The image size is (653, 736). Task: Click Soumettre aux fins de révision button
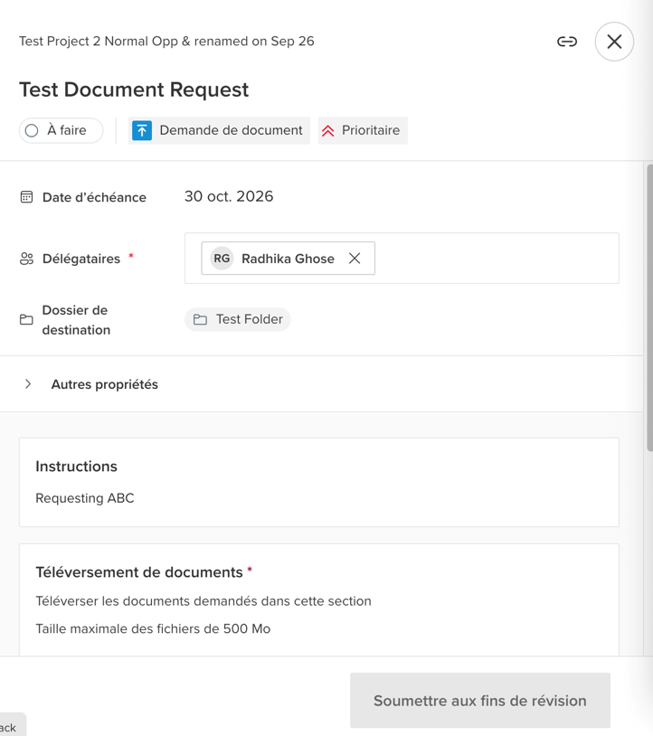point(480,701)
